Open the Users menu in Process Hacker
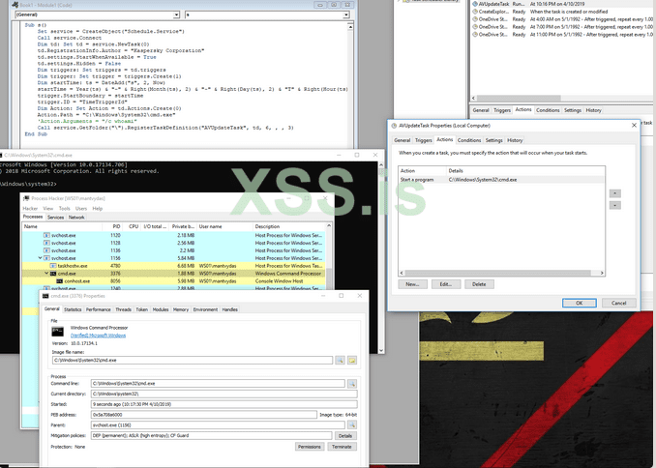Image resolution: width=656 pixels, height=468 pixels. click(81, 208)
